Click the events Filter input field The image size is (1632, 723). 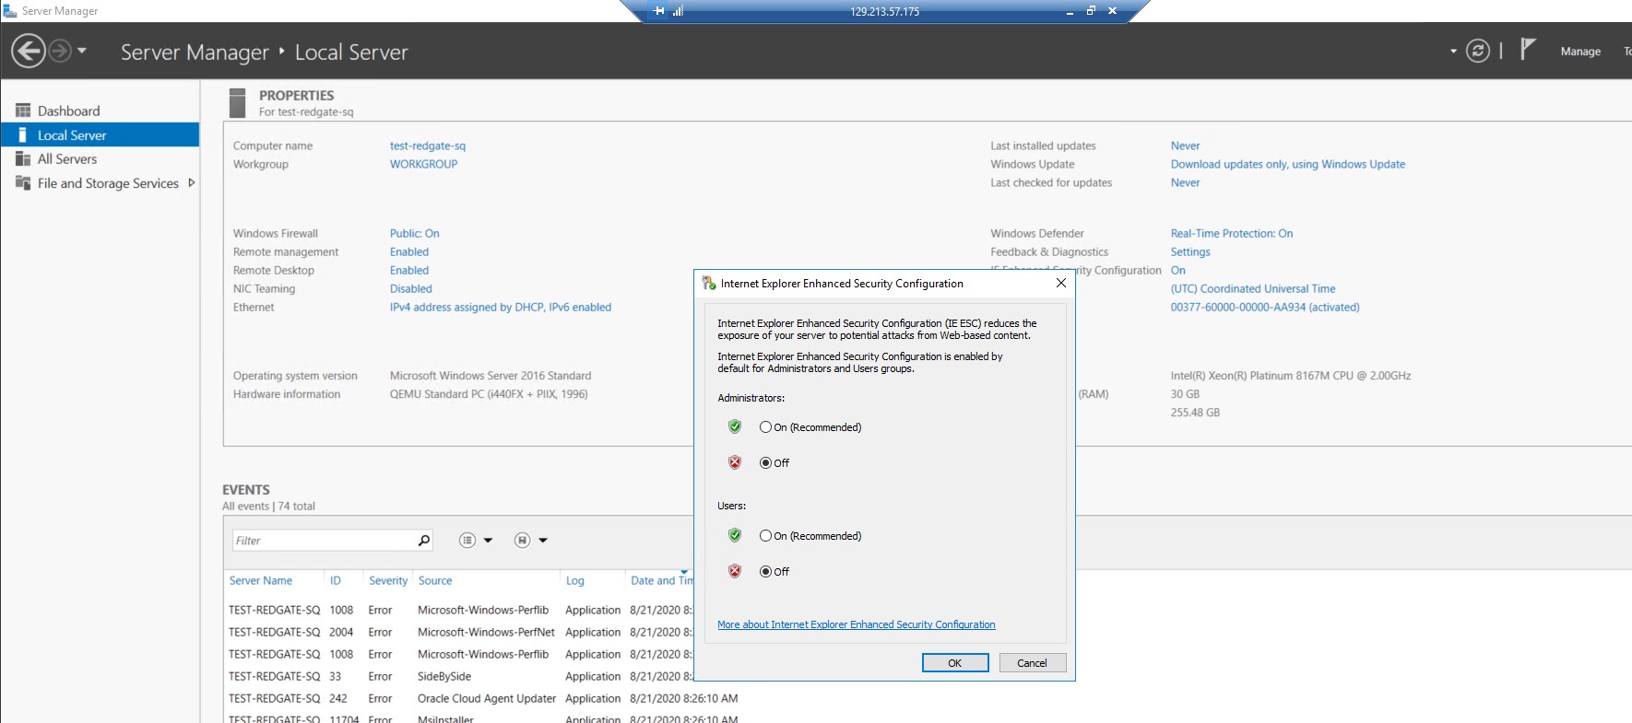[x=323, y=541]
